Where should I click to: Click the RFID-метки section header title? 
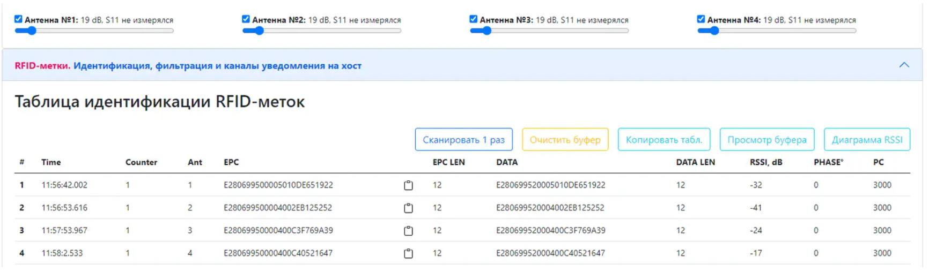pos(188,66)
